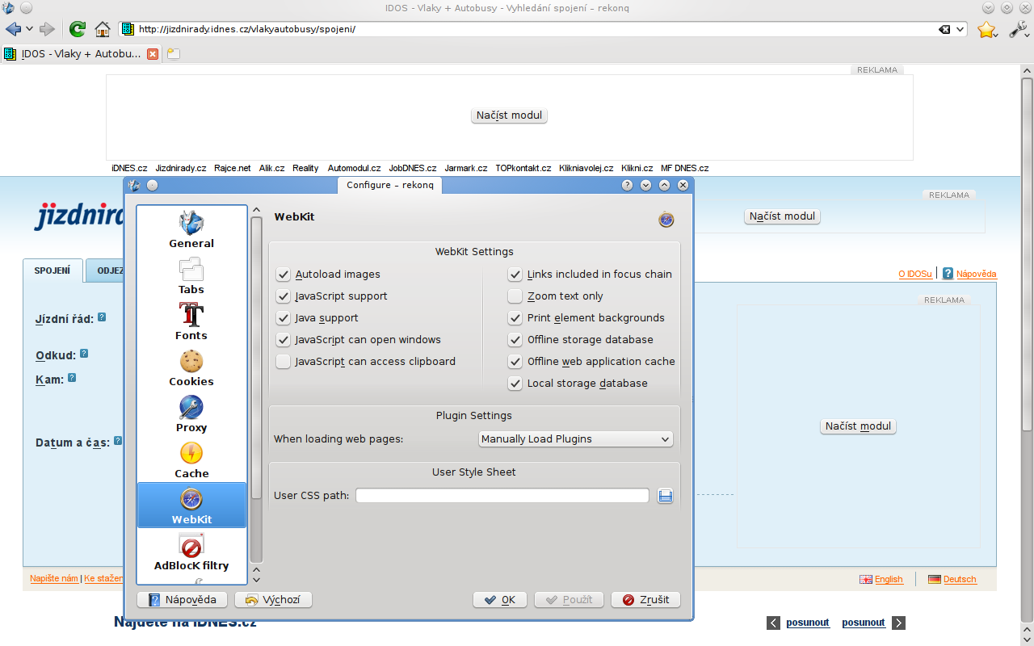
Task: Select the WebKit settings category
Action: [x=191, y=505]
